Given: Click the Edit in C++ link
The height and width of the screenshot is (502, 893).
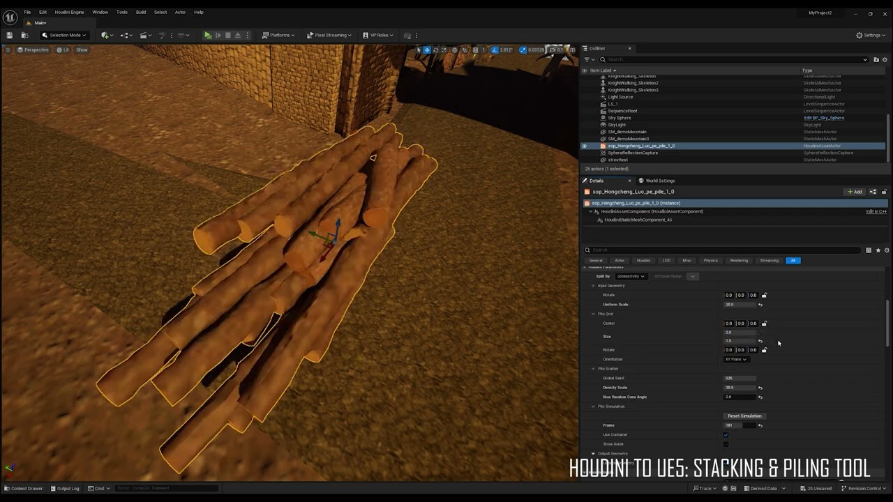Looking at the screenshot, I should (x=876, y=211).
